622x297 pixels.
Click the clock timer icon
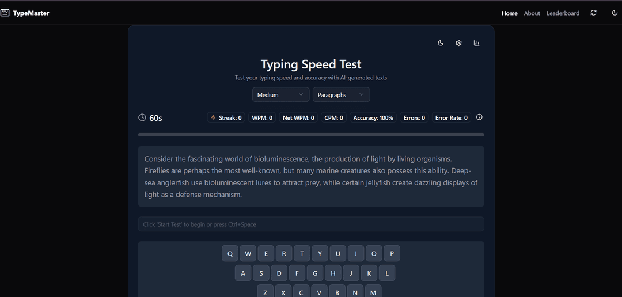(x=142, y=117)
